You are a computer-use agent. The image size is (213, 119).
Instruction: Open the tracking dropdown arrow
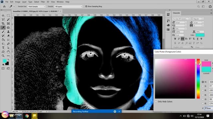tap(203, 25)
